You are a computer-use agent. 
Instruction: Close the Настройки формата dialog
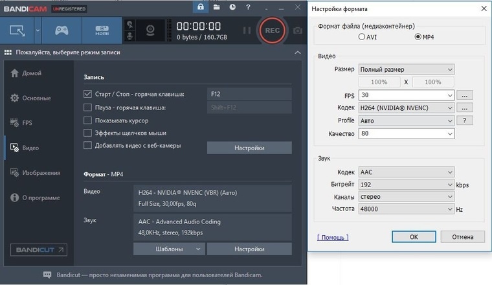tap(484, 8)
